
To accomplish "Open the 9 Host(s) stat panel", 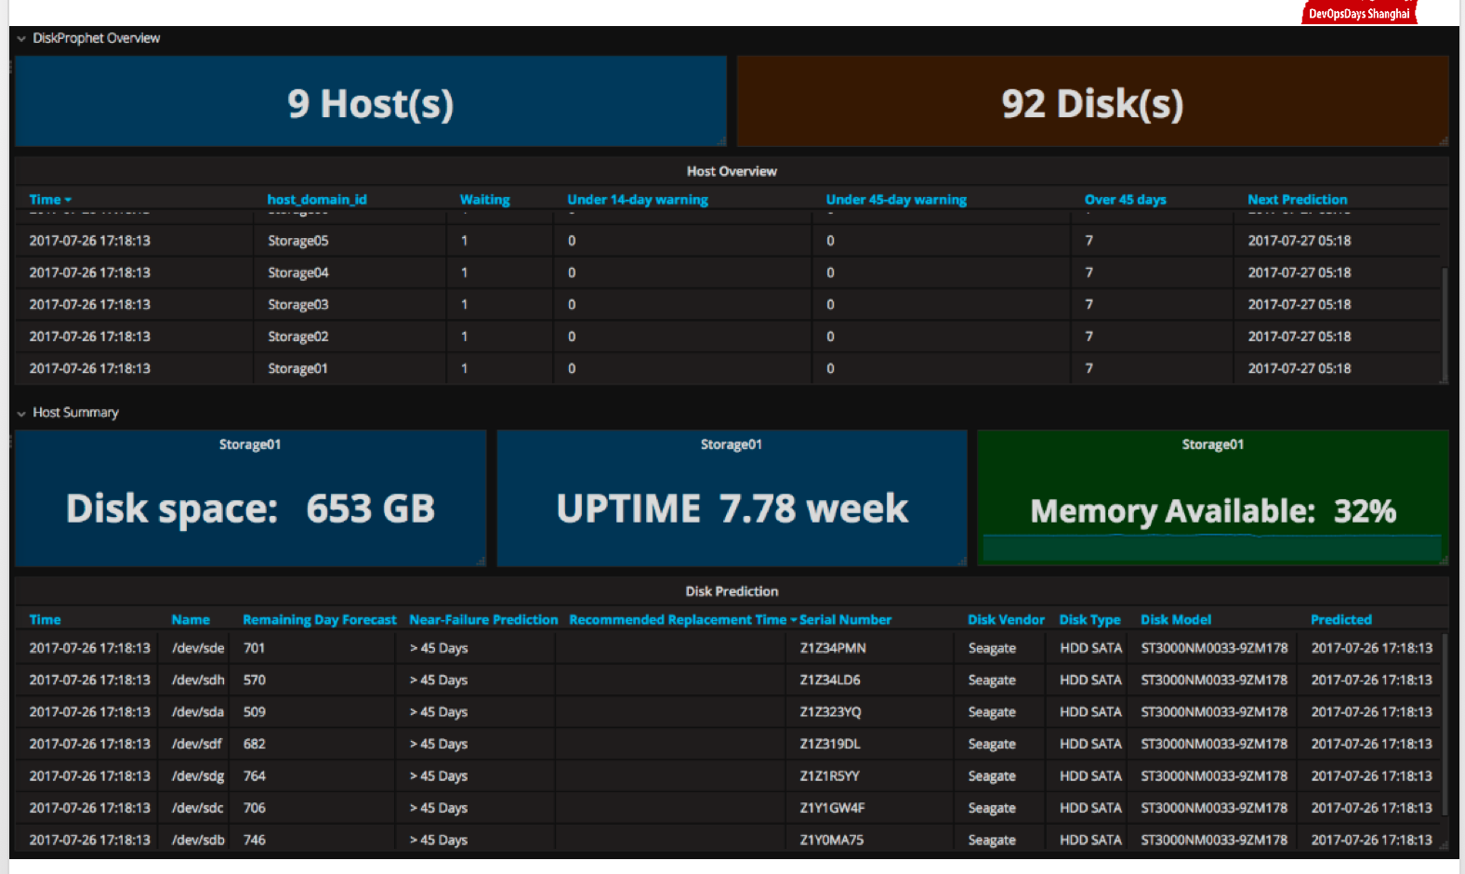I will point(371,101).
